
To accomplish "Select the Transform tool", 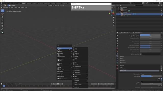I will pyautogui.click(x=2, y=26).
